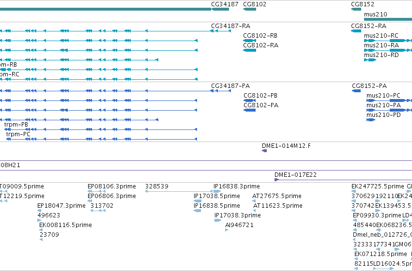Select the 82115 feature label
412x271 pixels.
(364, 264)
